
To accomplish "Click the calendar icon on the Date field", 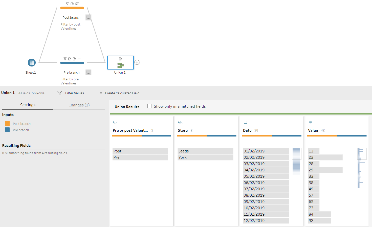I will click(245, 122).
